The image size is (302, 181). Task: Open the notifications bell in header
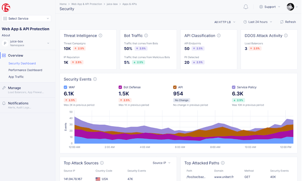coord(246,7)
